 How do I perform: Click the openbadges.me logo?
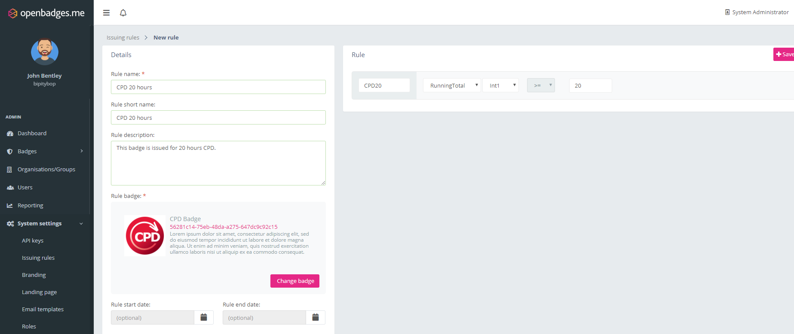pos(46,13)
